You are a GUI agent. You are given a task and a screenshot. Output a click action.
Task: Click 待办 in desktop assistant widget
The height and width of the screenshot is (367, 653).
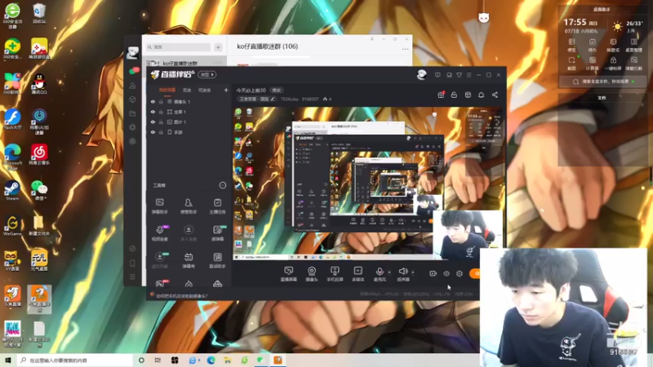[593, 45]
